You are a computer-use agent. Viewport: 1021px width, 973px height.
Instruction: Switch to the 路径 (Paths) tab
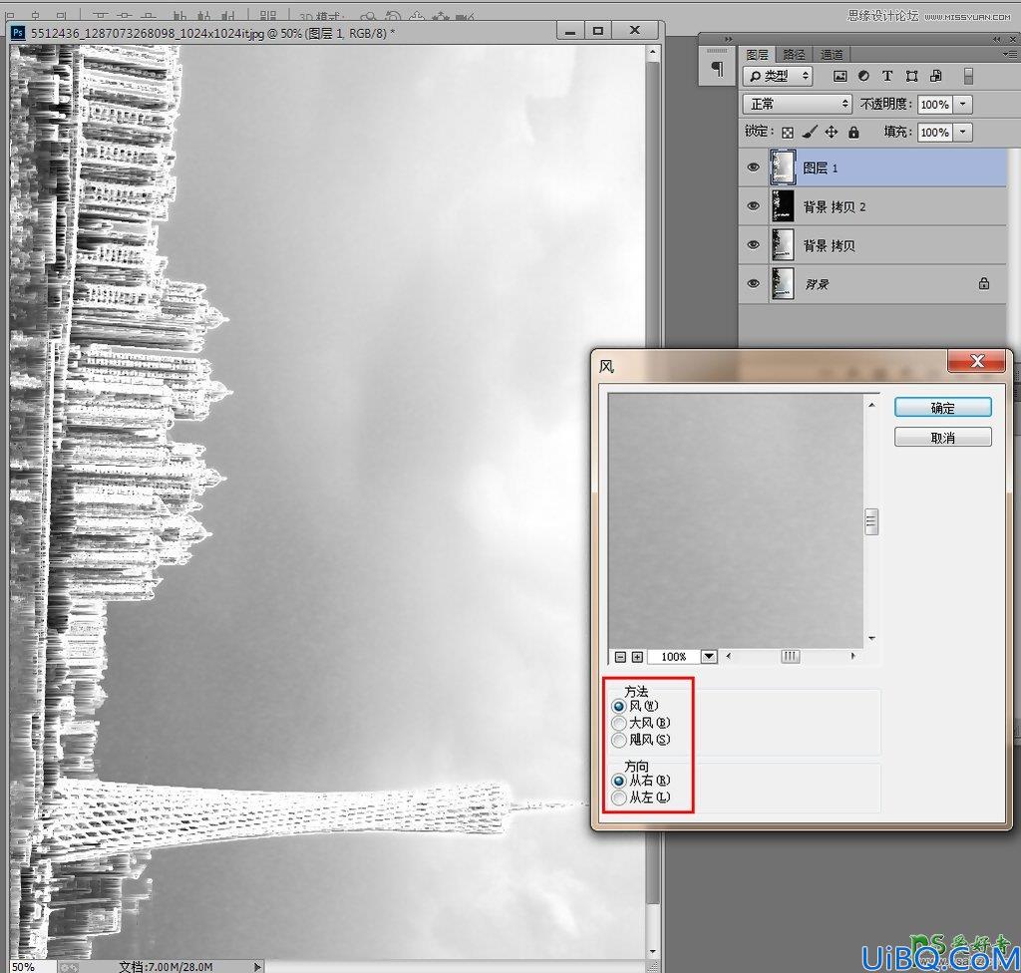tap(794, 55)
